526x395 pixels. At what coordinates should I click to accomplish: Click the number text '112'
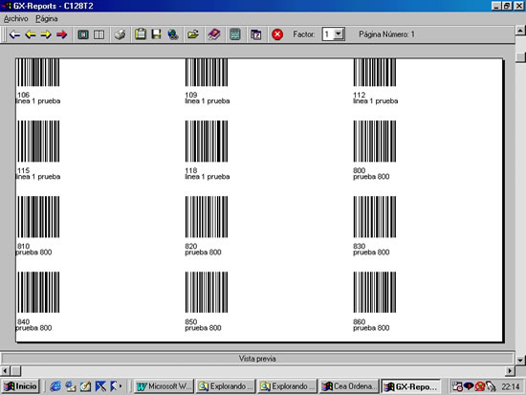(x=360, y=95)
